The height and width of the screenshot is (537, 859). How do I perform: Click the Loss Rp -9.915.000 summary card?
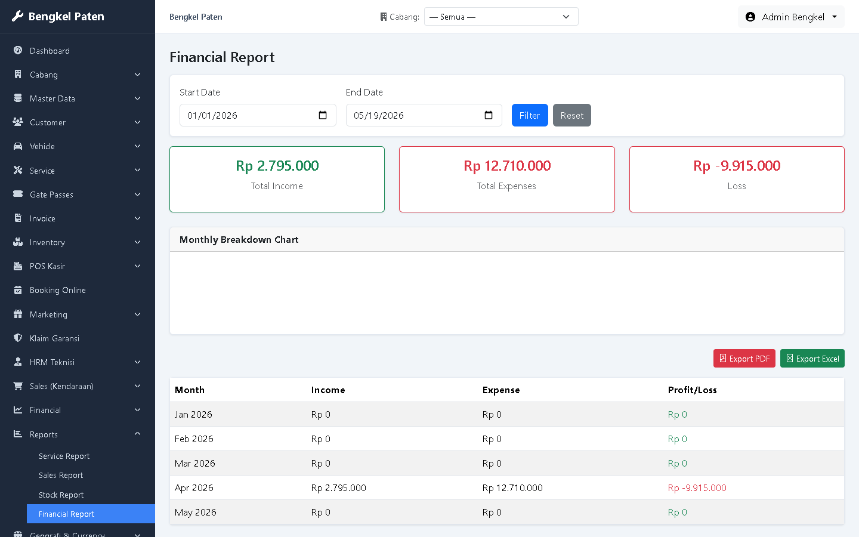(737, 179)
